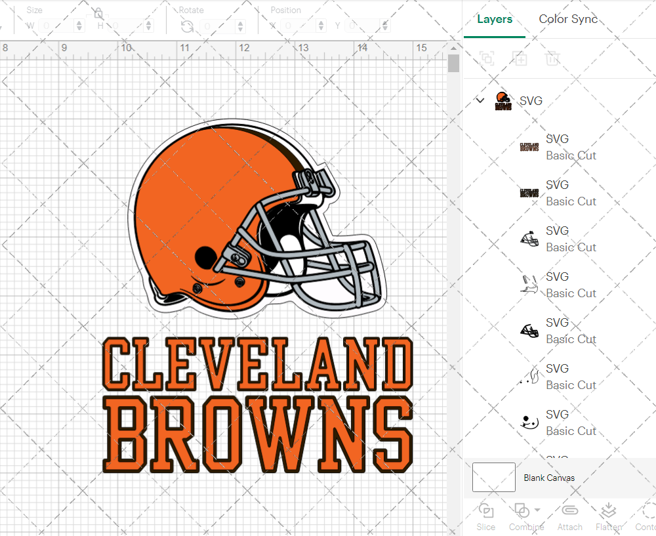The image size is (656, 536).
Task: Click the rotate icon
Action: (187, 27)
